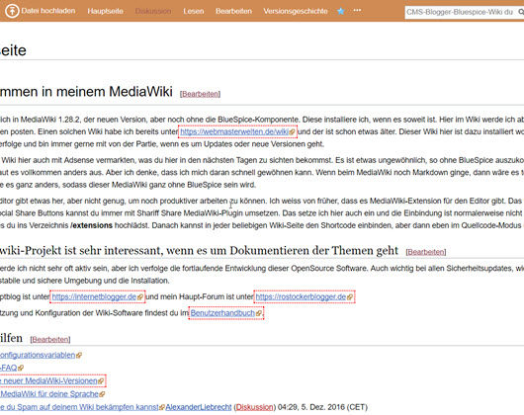Open the Benutzerhandbuch link
This screenshot has width=524, height=415.
(222, 313)
